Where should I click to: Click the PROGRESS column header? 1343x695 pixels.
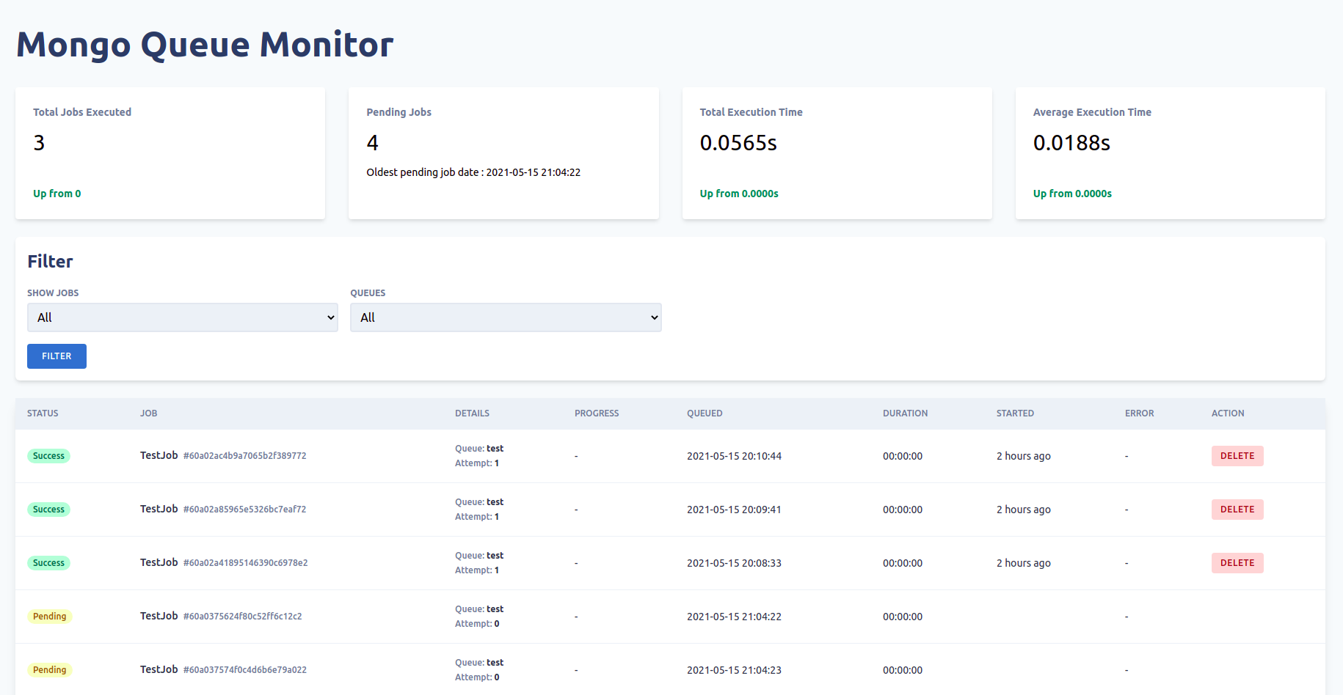[597, 413]
